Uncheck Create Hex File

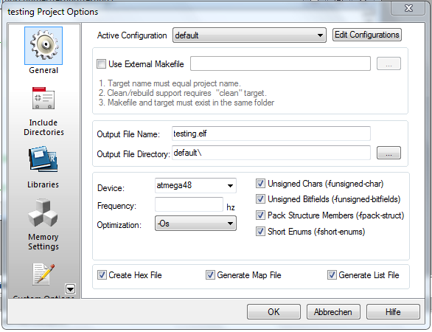click(x=102, y=275)
